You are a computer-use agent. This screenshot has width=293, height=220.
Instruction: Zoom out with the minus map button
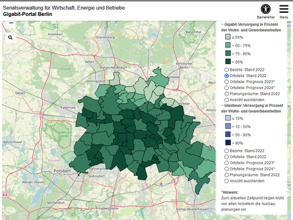tap(11, 23)
